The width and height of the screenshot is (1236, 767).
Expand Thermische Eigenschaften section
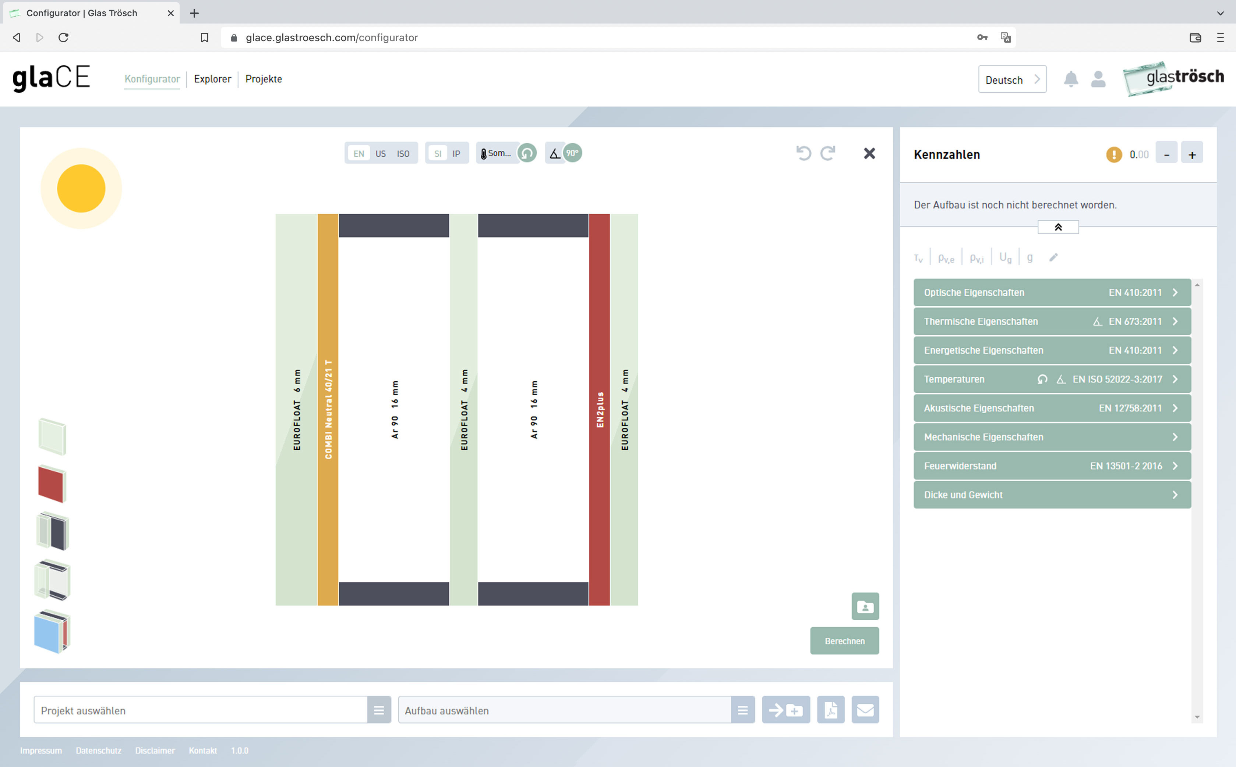pos(1052,322)
